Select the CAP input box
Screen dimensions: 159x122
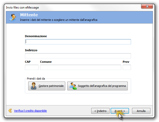[x=32, y=67]
